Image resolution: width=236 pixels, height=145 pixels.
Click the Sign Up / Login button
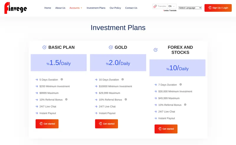[218, 8]
